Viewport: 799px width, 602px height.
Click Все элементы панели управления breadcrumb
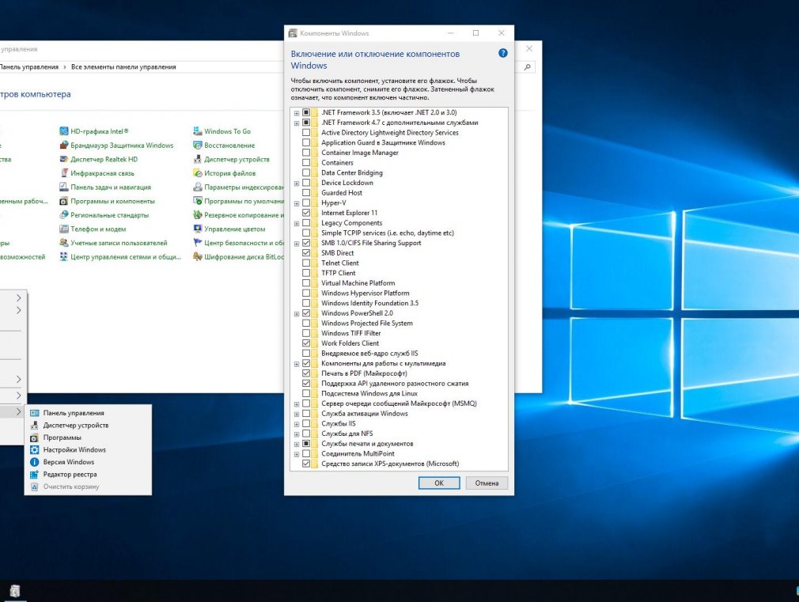tap(123, 66)
